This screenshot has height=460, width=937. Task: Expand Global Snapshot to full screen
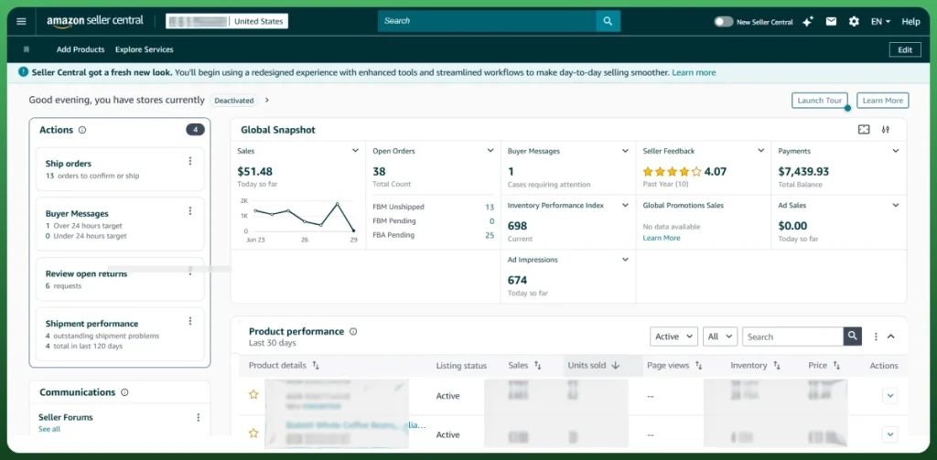(x=864, y=130)
